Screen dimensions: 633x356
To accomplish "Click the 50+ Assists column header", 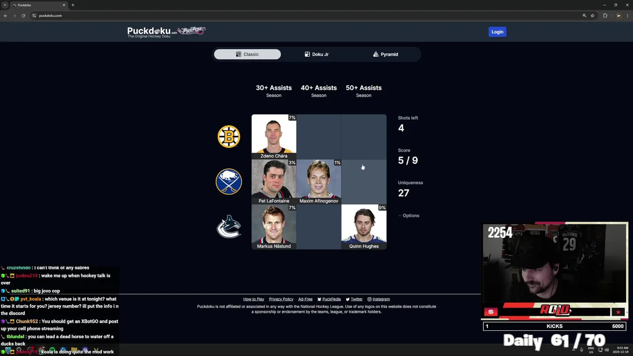I will click(x=363, y=90).
